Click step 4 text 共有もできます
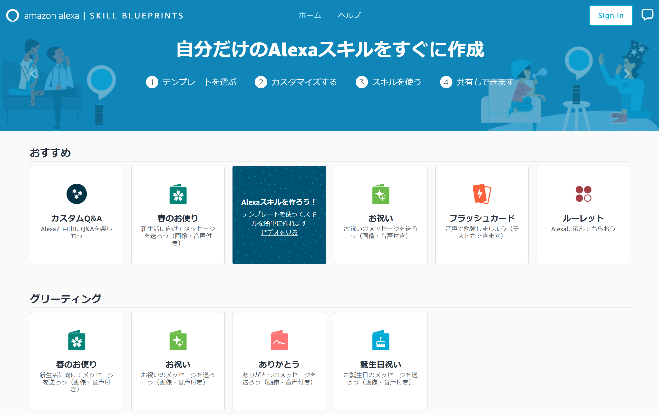The image size is (659, 415). (485, 82)
